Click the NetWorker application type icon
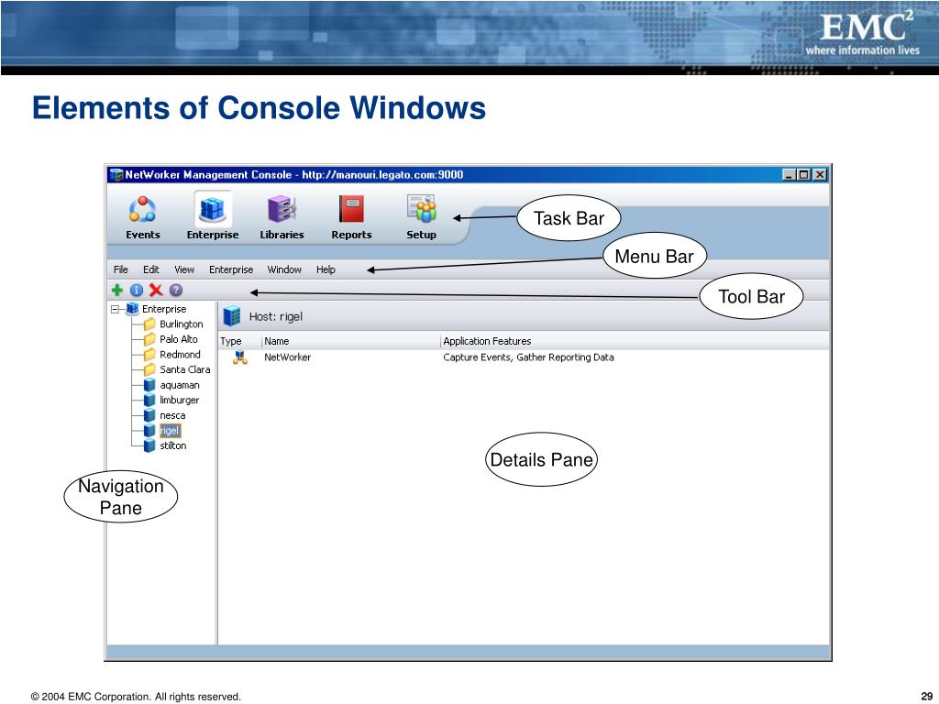This screenshot has width=939, height=704. [x=240, y=358]
